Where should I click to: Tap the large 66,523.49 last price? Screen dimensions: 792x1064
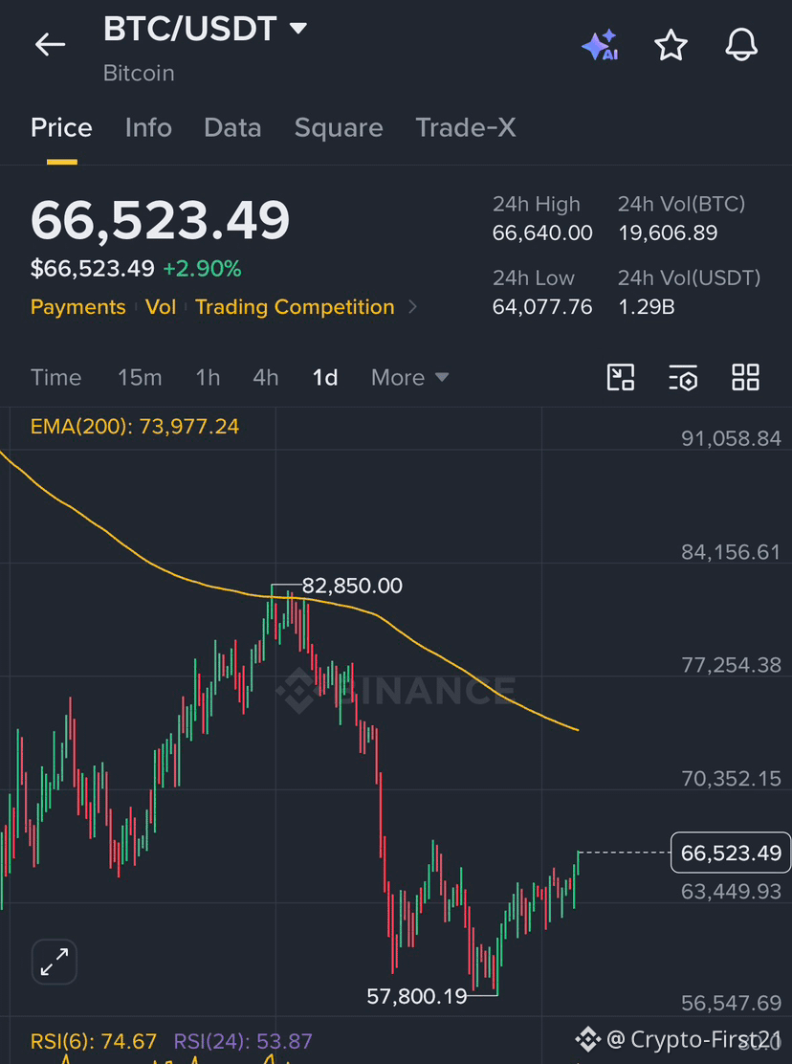(x=160, y=220)
